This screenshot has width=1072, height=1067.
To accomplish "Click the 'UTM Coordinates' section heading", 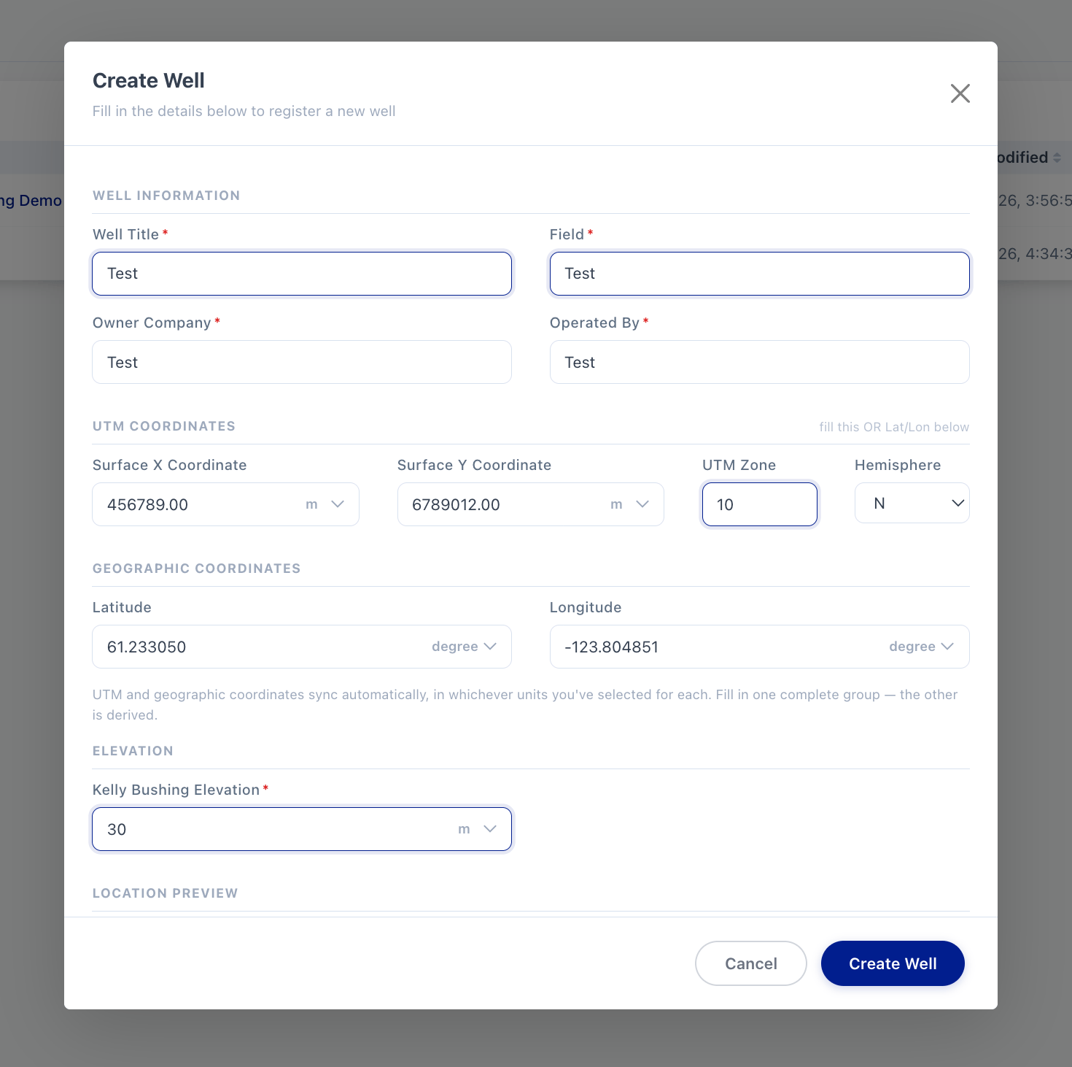I will pos(164,426).
